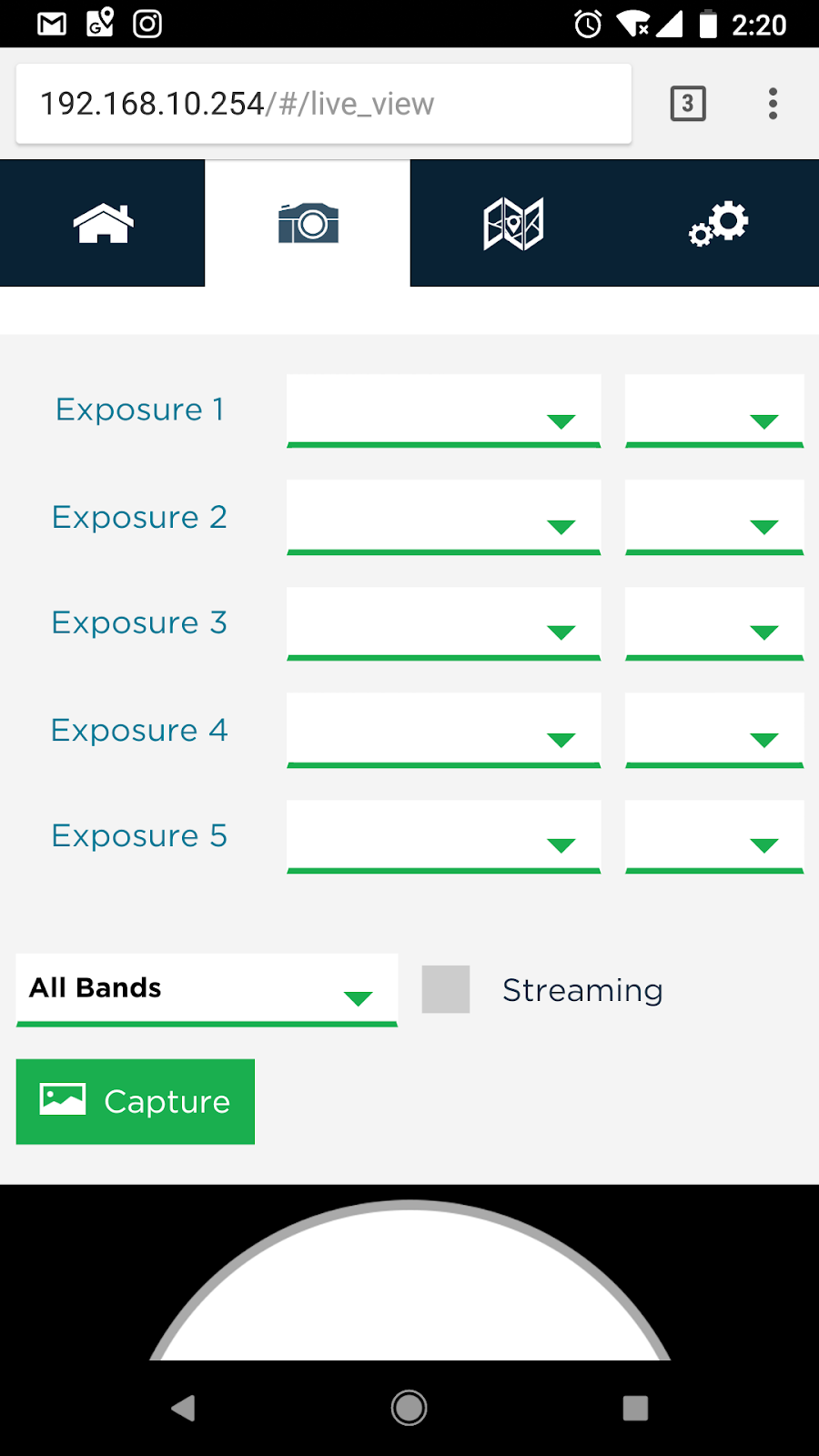Click the address bar with 192.168.10.254
Viewport: 819px width, 1456px height.
pyautogui.click(x=324, y=104)
